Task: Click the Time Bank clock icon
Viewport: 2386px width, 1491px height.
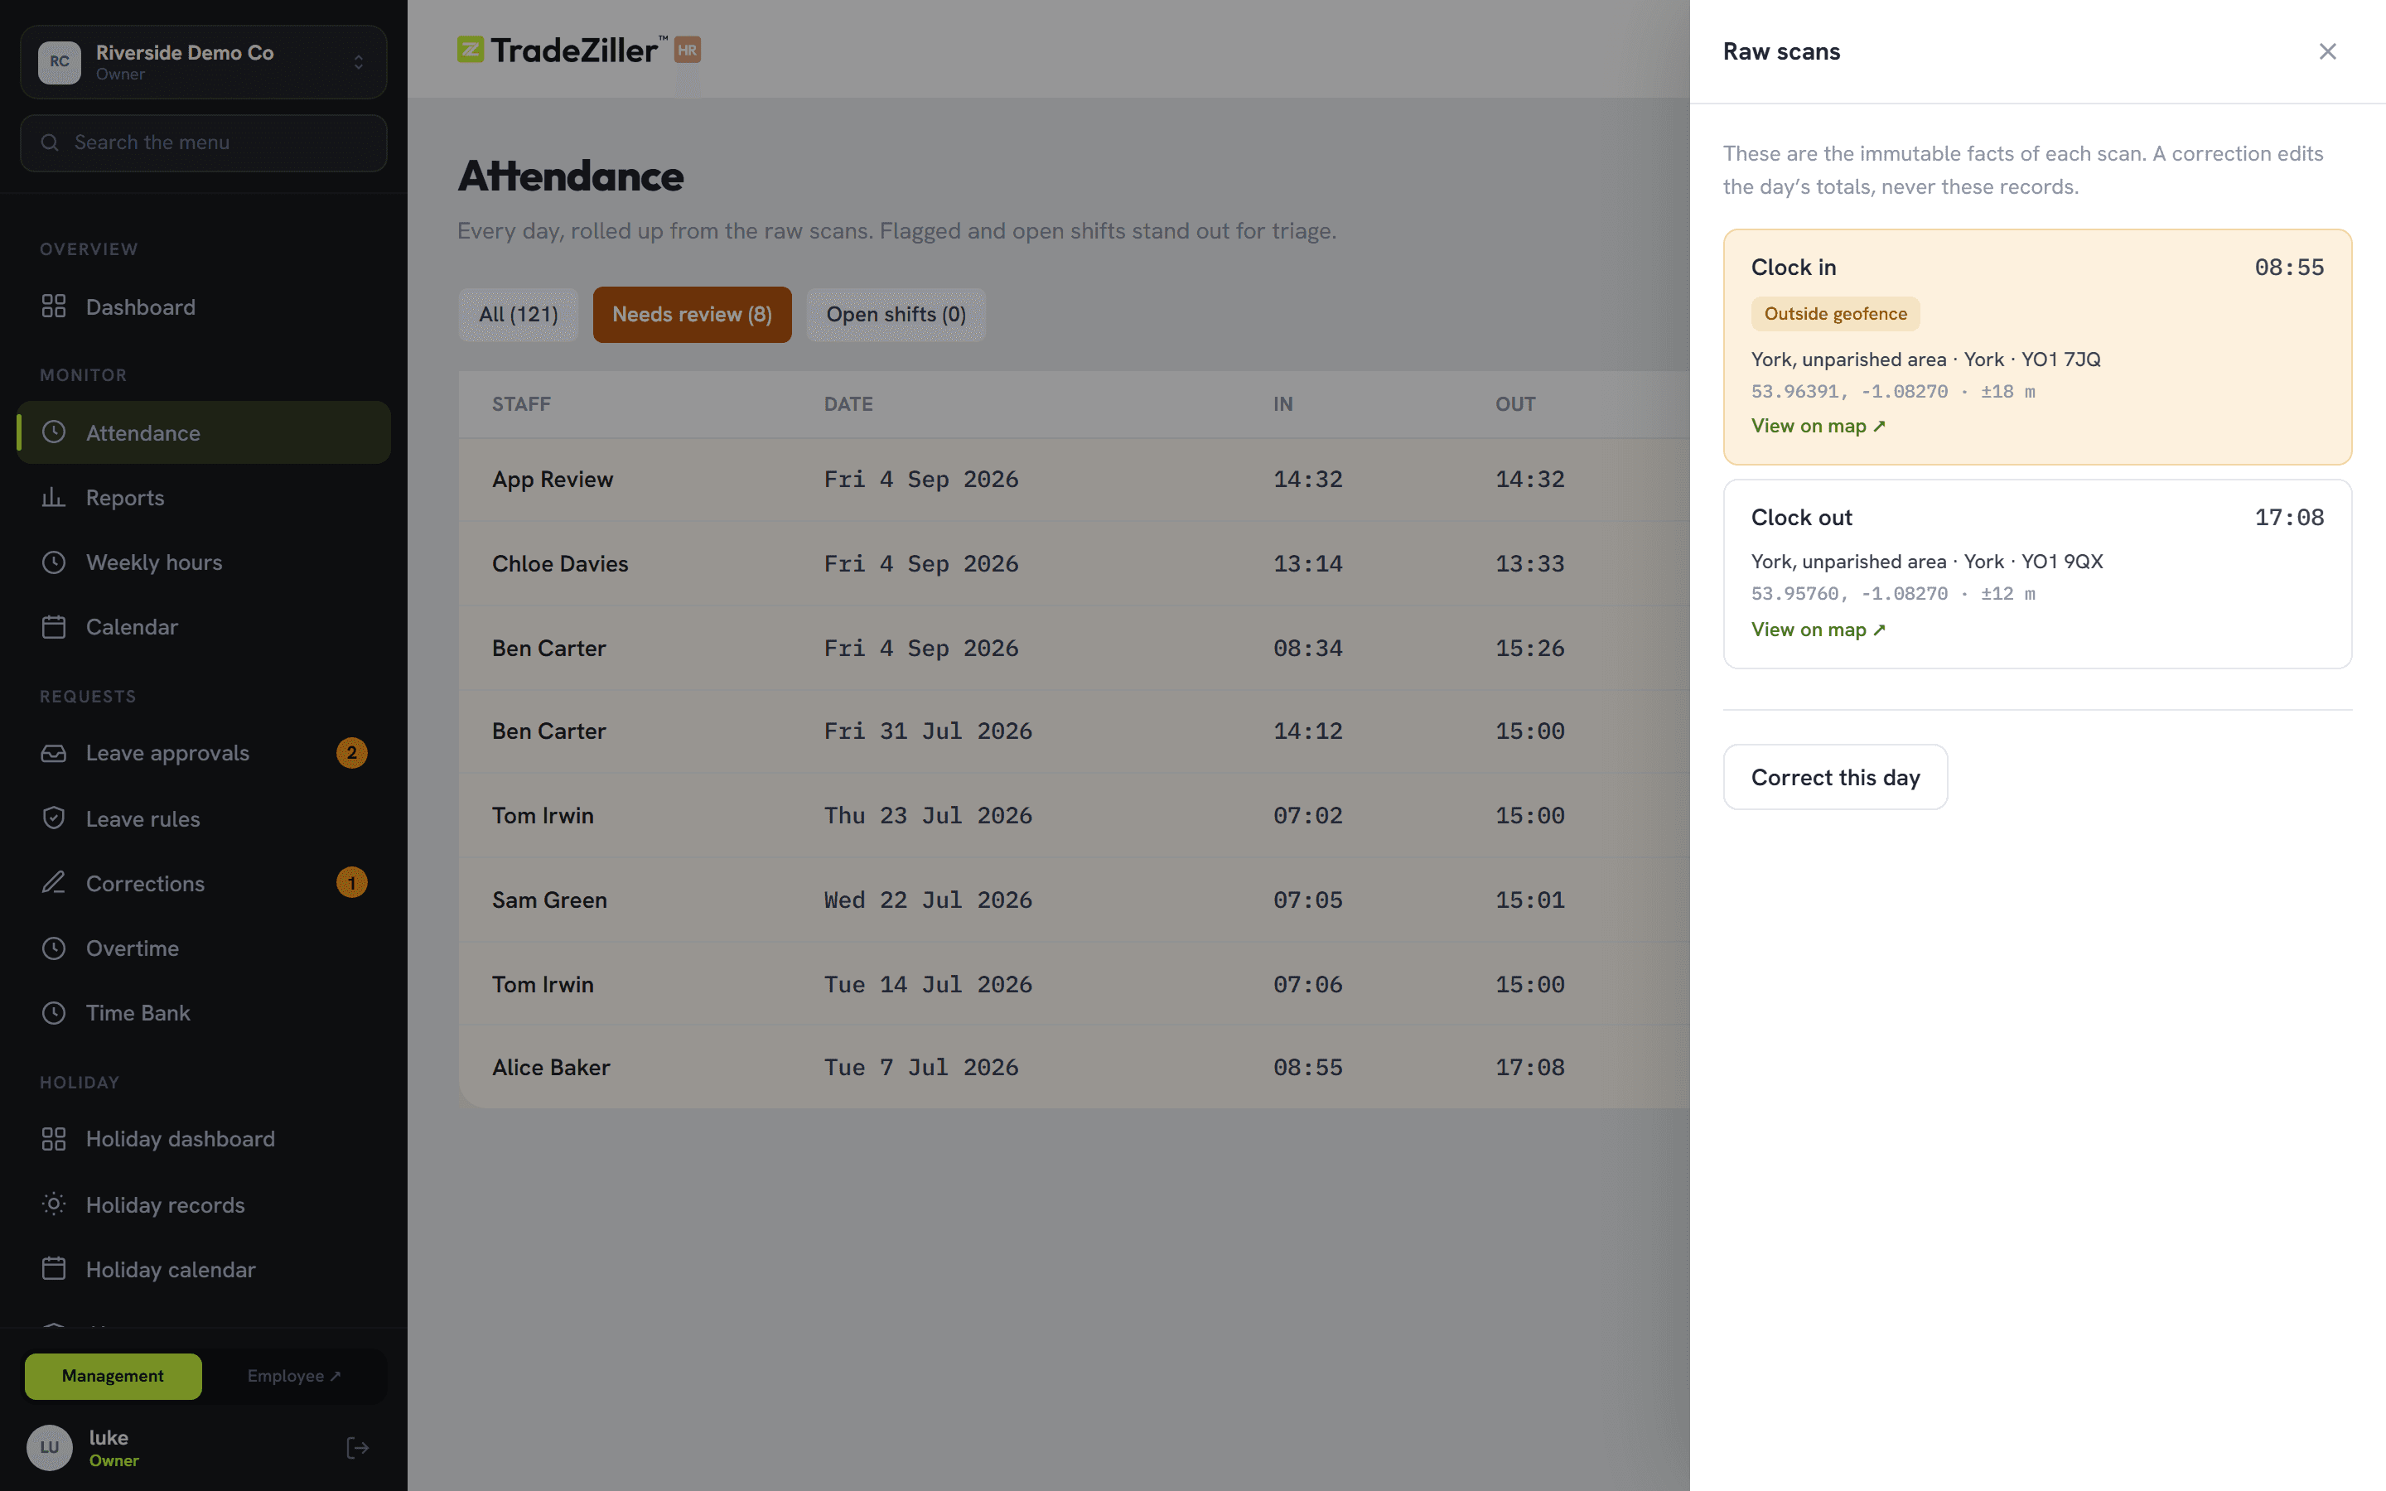Action: (53, 1013)
